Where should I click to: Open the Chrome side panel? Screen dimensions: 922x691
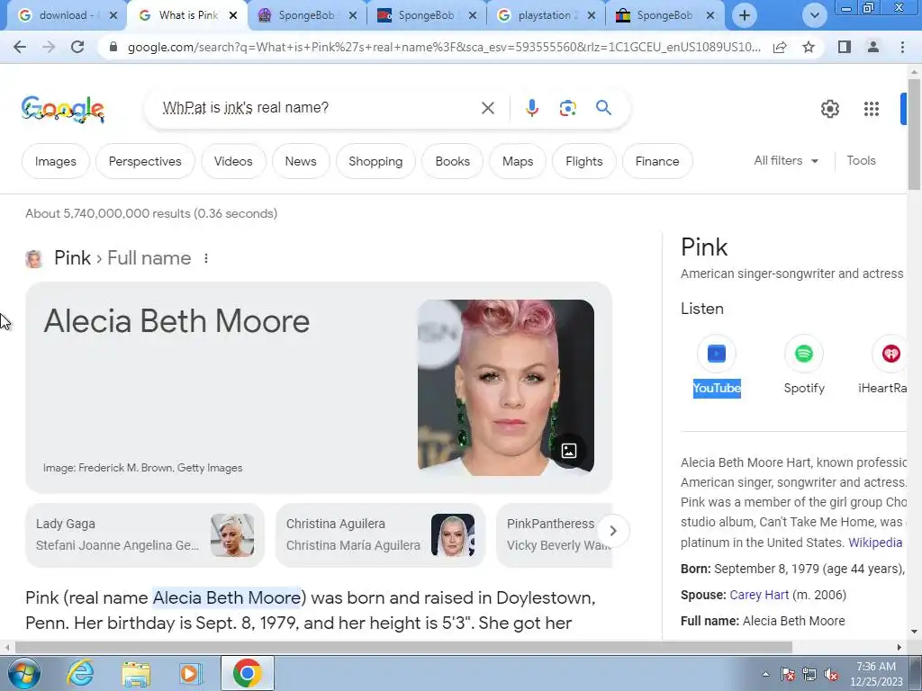pos(845,47)
